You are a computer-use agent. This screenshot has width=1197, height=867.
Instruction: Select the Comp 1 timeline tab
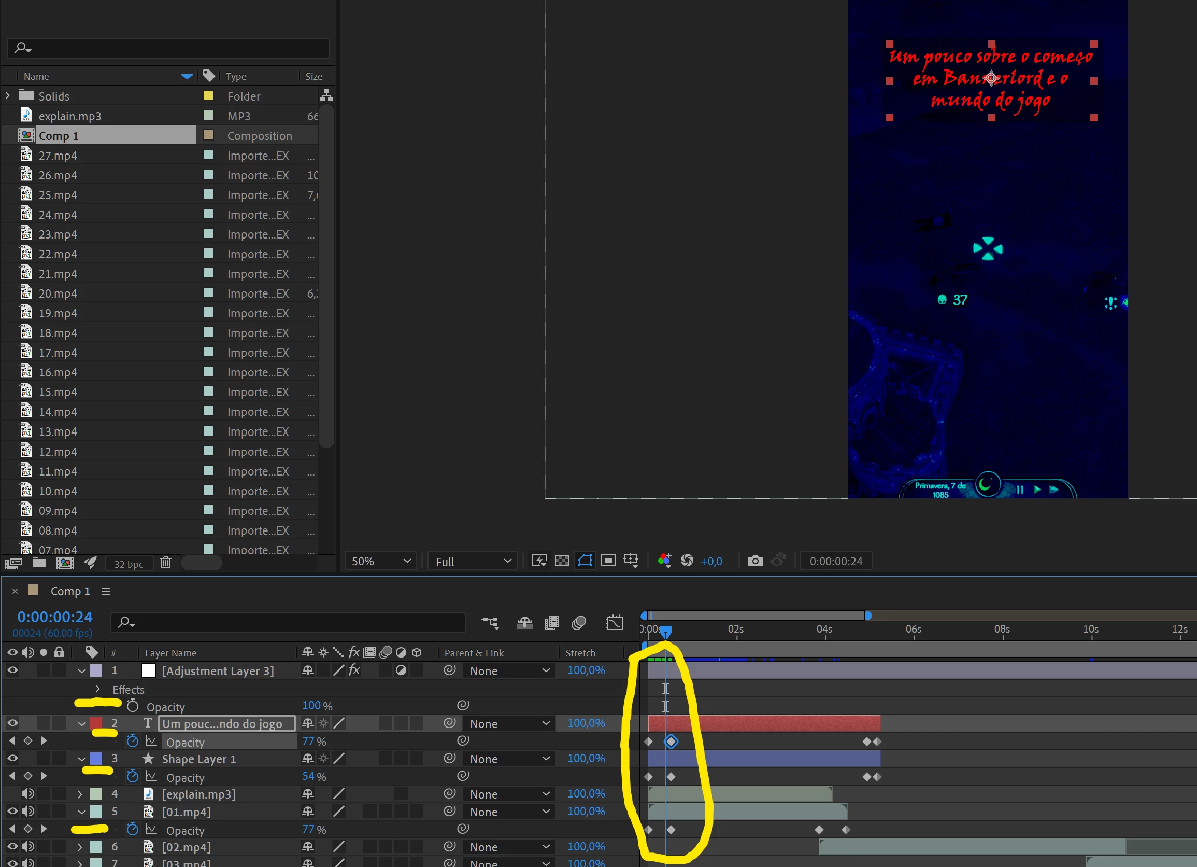(69, 591)
